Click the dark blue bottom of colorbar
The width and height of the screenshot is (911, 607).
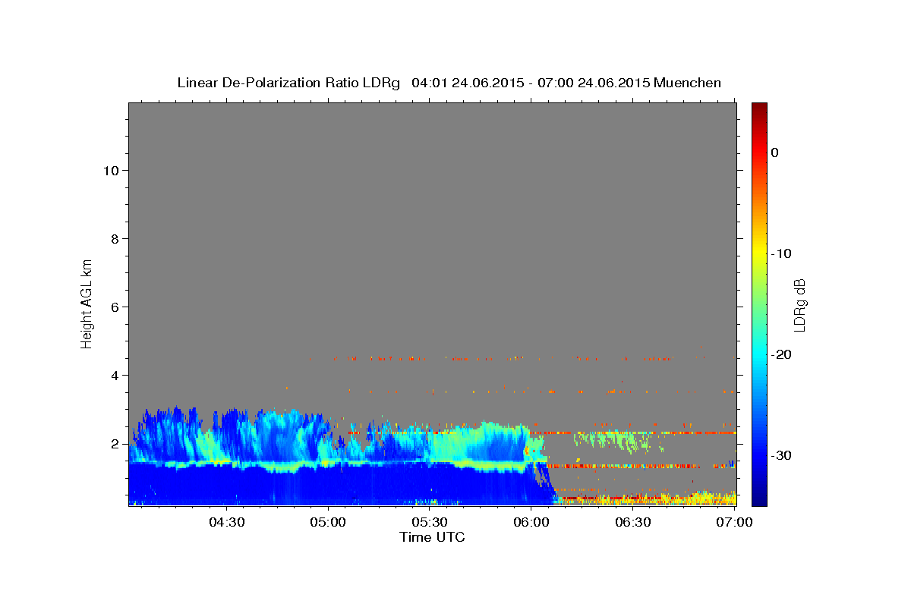coord(759,498)
